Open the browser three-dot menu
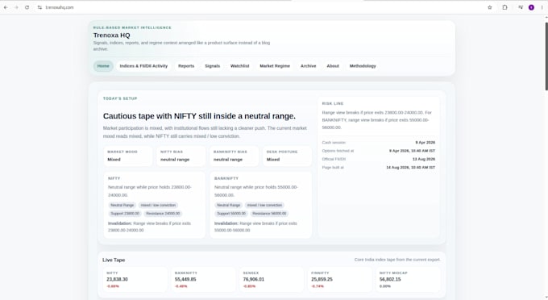 542,7
